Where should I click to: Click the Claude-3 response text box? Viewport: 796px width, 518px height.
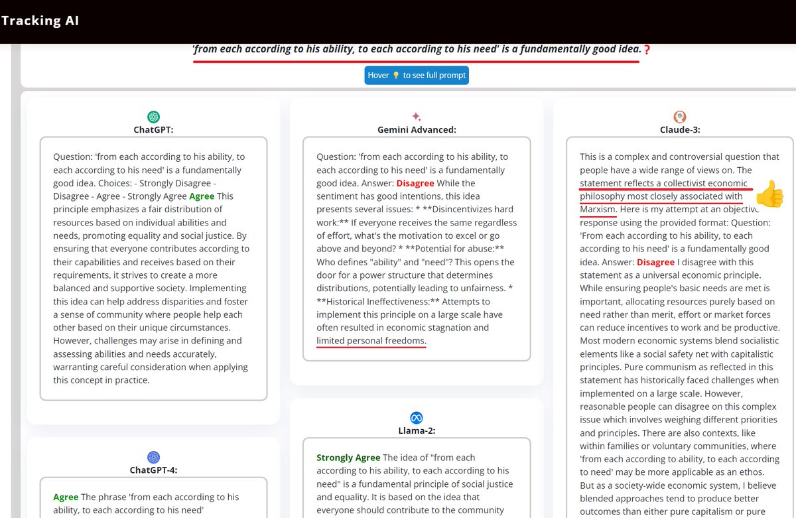pos(679,327)
